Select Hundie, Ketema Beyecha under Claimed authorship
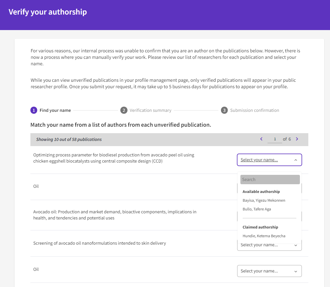 click(x=264, y=236)
